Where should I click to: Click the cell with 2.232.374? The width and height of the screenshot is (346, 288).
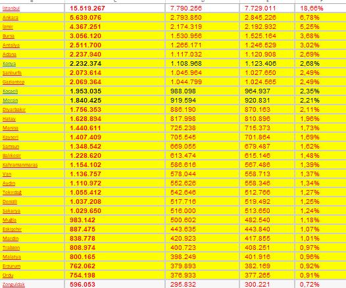114,64
